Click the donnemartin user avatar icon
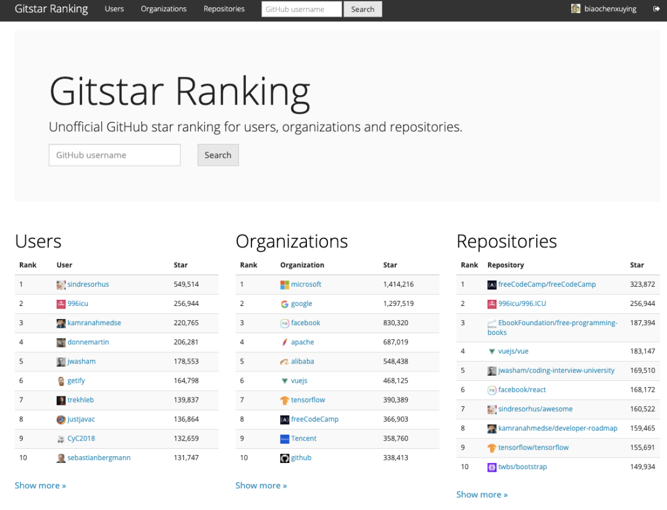The width and height of the screenshot is (667, 510). point(61,342)
